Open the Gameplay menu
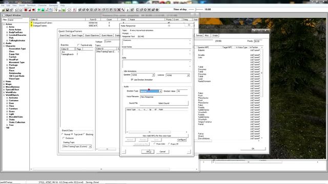The width and height of the screenshot is (328, 184). (53, 6)
